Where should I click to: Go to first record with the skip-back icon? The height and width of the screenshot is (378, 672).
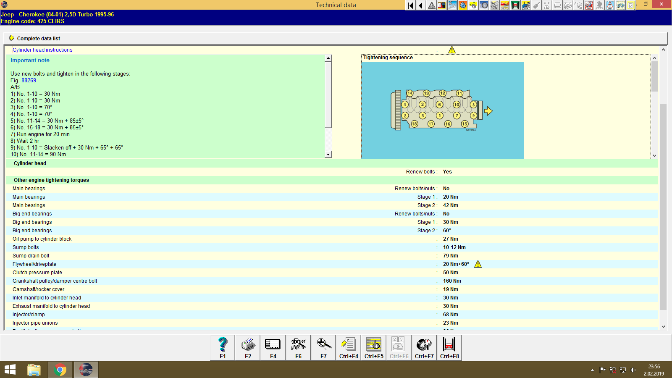tap(409, 5)
